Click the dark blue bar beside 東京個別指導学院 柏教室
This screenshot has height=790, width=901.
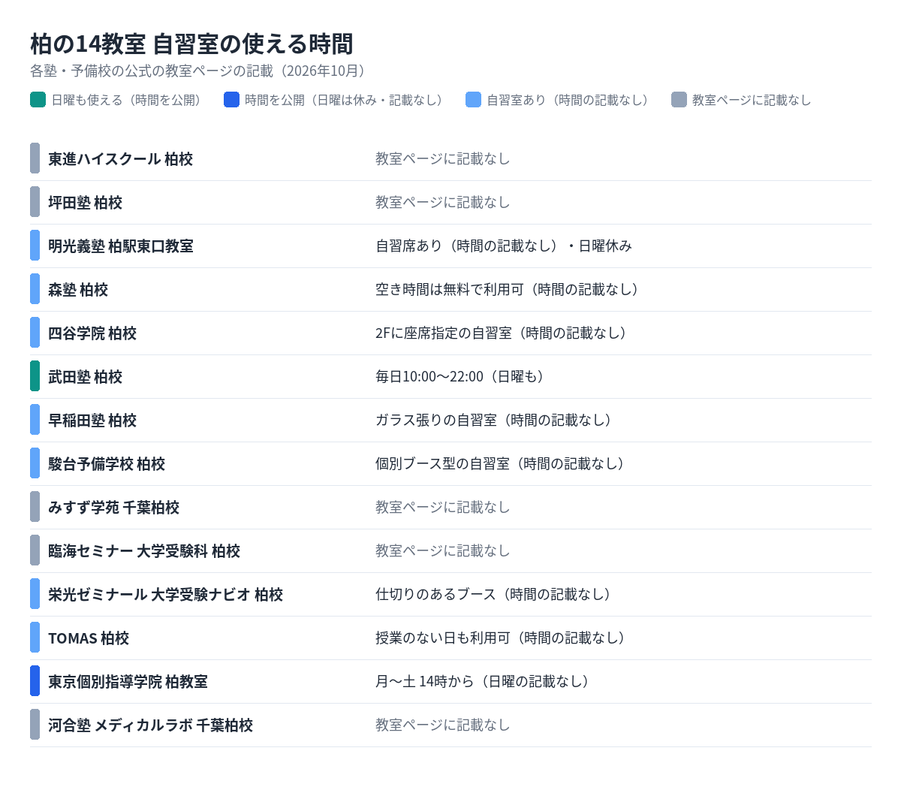click(35, 681)
